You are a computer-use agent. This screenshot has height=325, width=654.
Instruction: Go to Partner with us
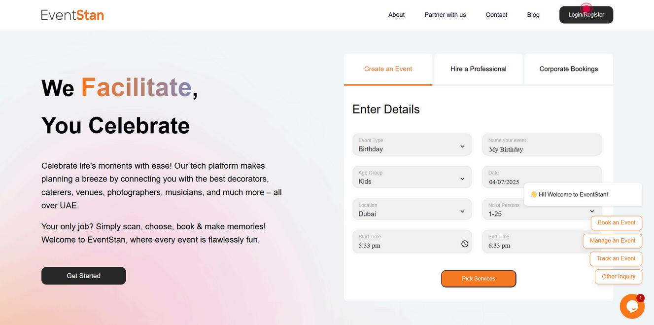point(445,15)
